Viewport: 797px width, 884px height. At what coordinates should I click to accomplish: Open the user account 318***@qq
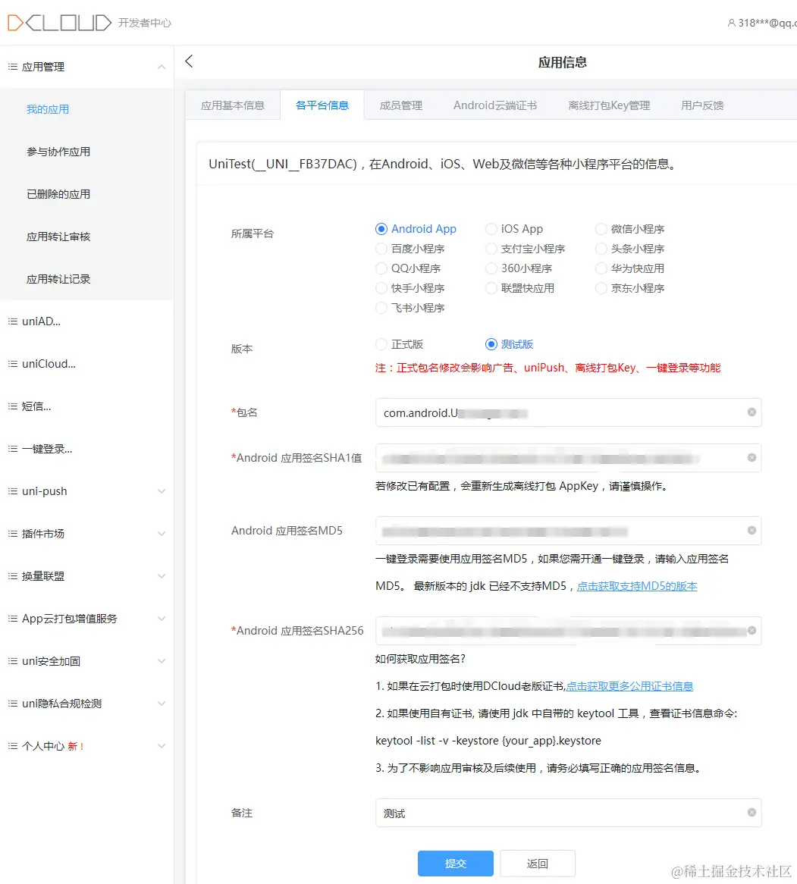click(x=761, y=23)
